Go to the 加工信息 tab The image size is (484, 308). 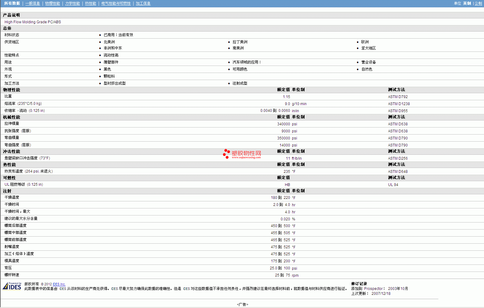tap(143, 3)
